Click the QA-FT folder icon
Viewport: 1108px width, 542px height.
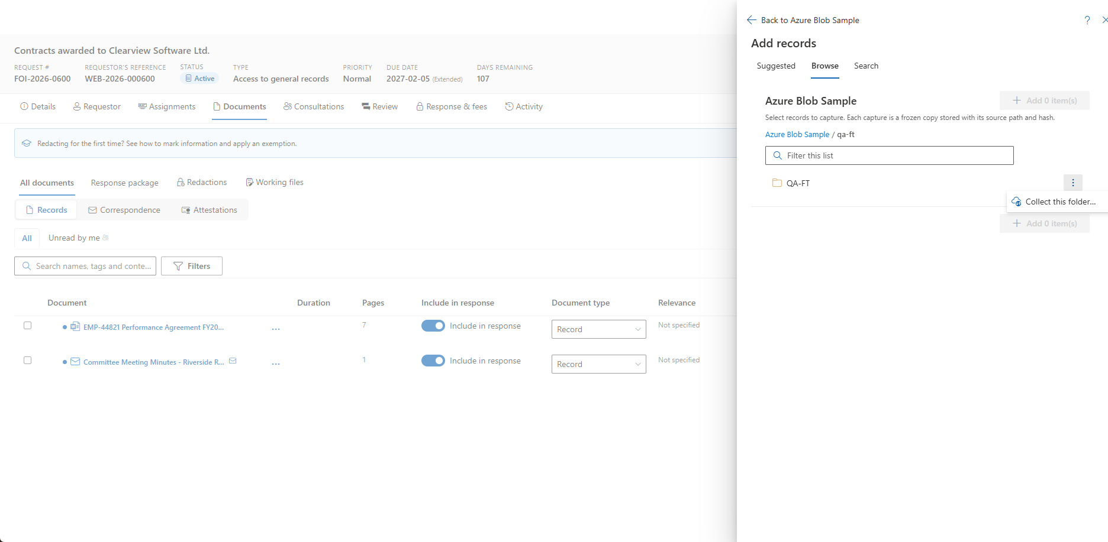pos(777,183)
